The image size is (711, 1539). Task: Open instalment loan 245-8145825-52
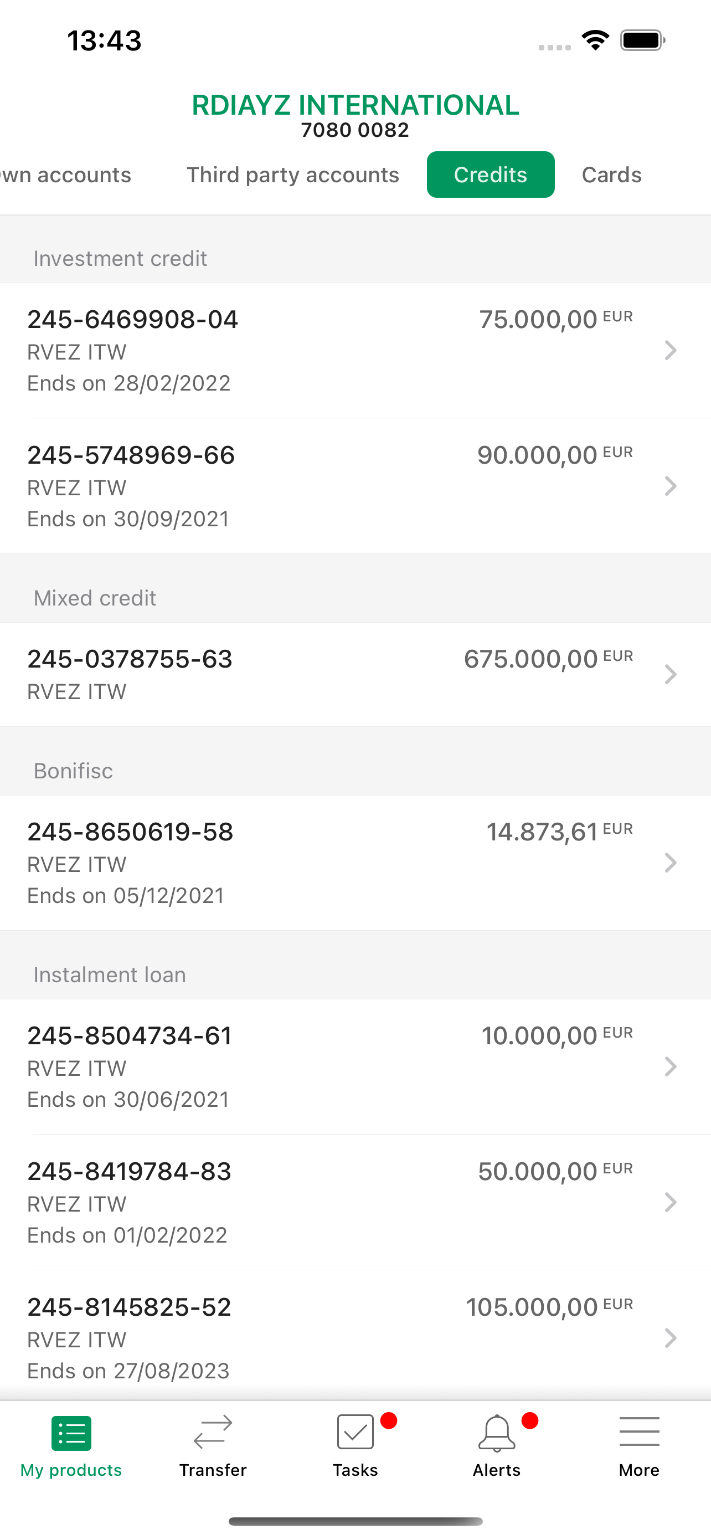tap(355, 1336)
